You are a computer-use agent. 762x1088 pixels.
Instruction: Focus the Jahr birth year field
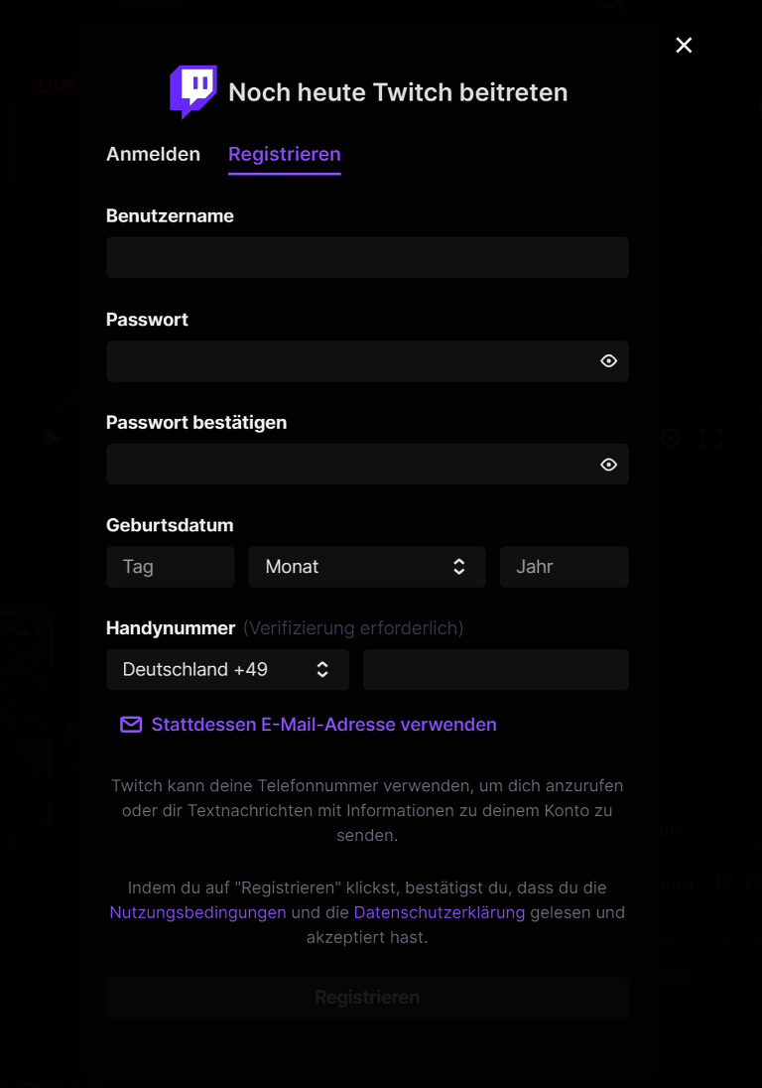click(564, 566)
